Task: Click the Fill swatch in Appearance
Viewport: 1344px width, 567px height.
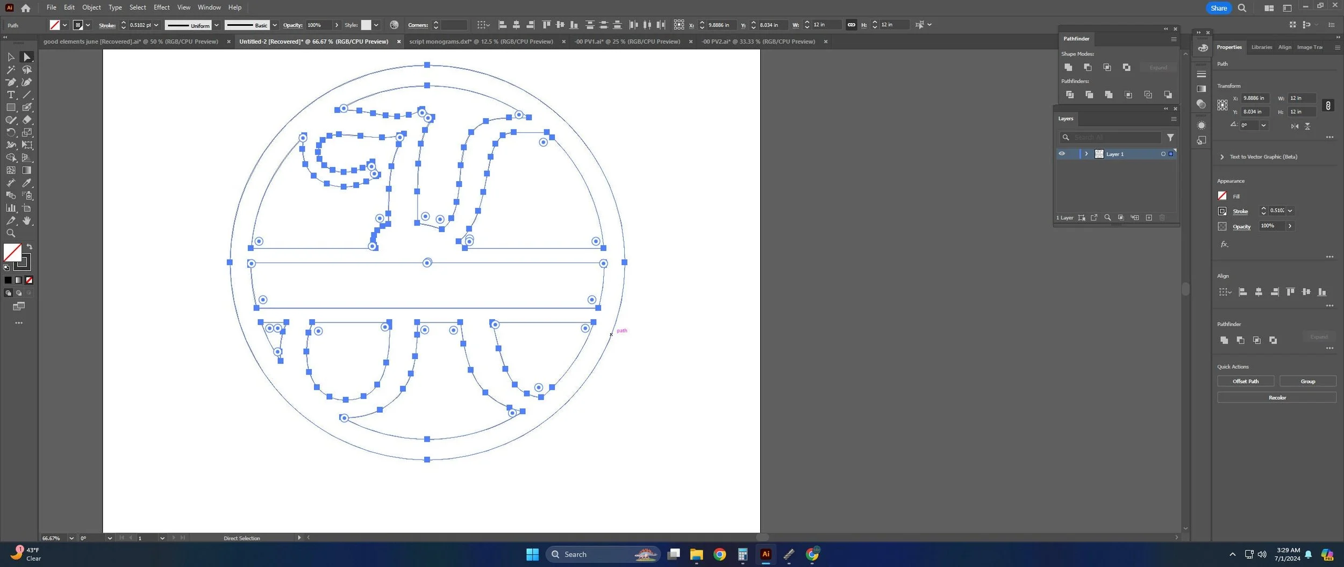Action: click(1222, 196)
